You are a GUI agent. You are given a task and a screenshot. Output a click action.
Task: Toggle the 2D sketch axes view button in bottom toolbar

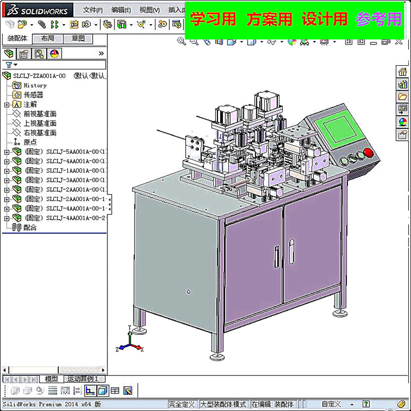tap(90, 391)
